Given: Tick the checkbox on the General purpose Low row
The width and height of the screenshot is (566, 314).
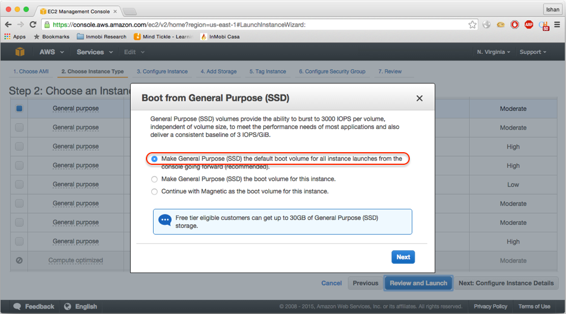Looking at the screenshot, I should tap(19, 184).
